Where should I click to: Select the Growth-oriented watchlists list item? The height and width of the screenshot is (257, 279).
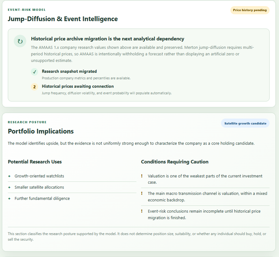[72, 176]
